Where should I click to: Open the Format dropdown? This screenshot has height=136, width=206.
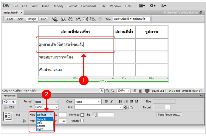[x=46, y=102]
